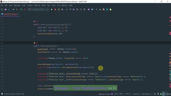
Task: Open the Help menu
Action: [71, 5]
